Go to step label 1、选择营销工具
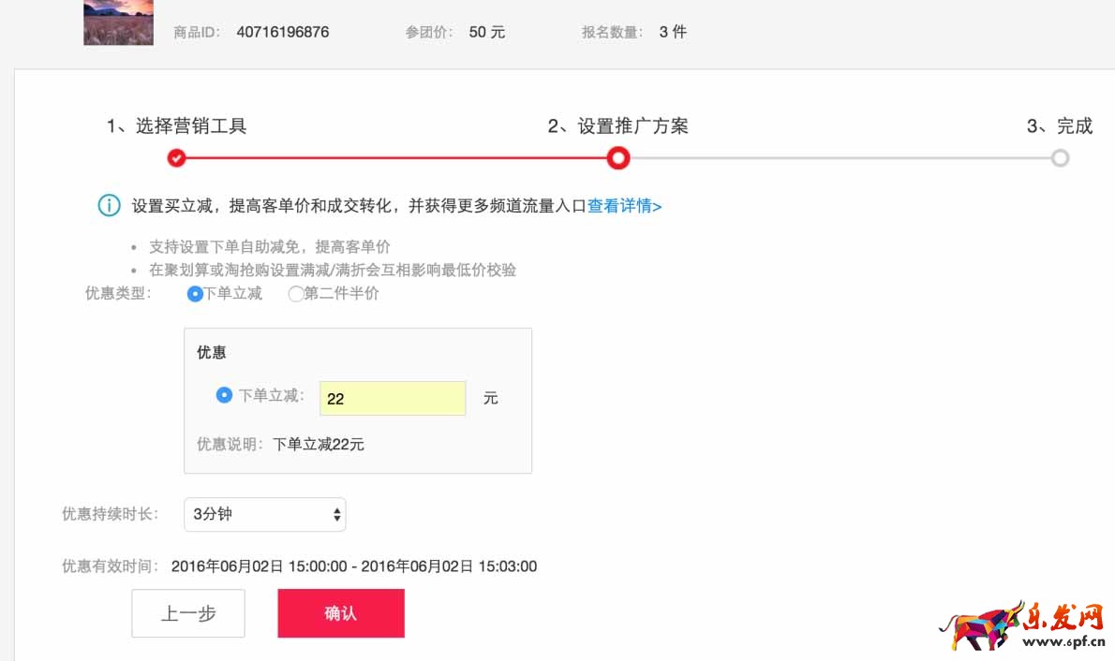 (176, 126)
